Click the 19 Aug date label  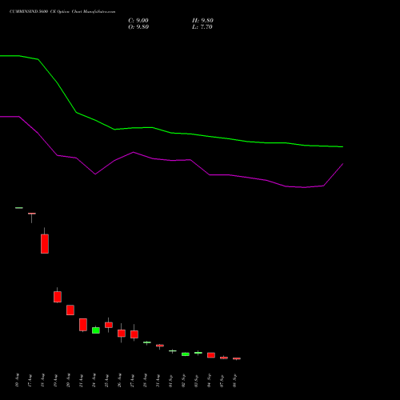(x=55, y=380)
